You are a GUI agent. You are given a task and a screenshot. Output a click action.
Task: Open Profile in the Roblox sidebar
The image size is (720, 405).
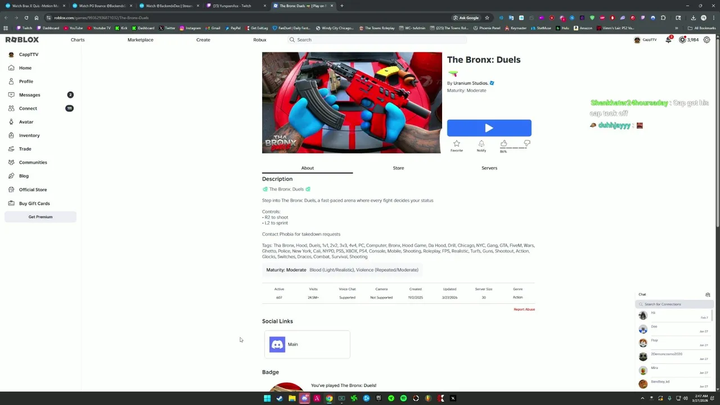pyautogui.click(x=26, y=82)
